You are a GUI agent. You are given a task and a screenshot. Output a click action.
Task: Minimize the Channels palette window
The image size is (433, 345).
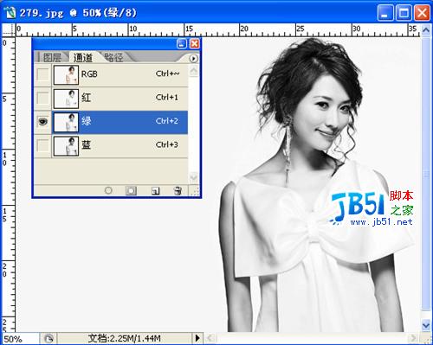click(182, 43)
